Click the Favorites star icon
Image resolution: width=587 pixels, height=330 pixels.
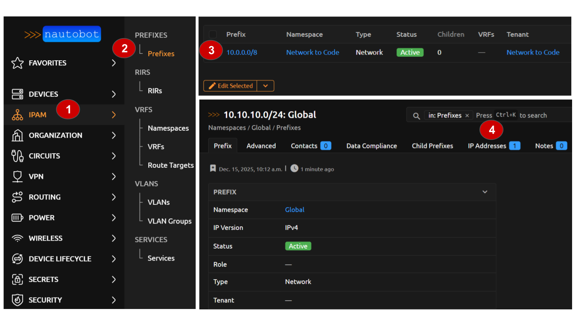[18, 63]
